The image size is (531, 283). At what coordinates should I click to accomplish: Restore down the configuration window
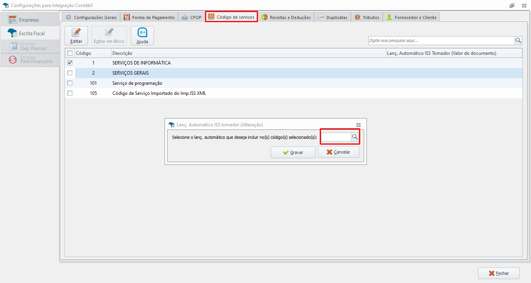(x=512, y=5)
